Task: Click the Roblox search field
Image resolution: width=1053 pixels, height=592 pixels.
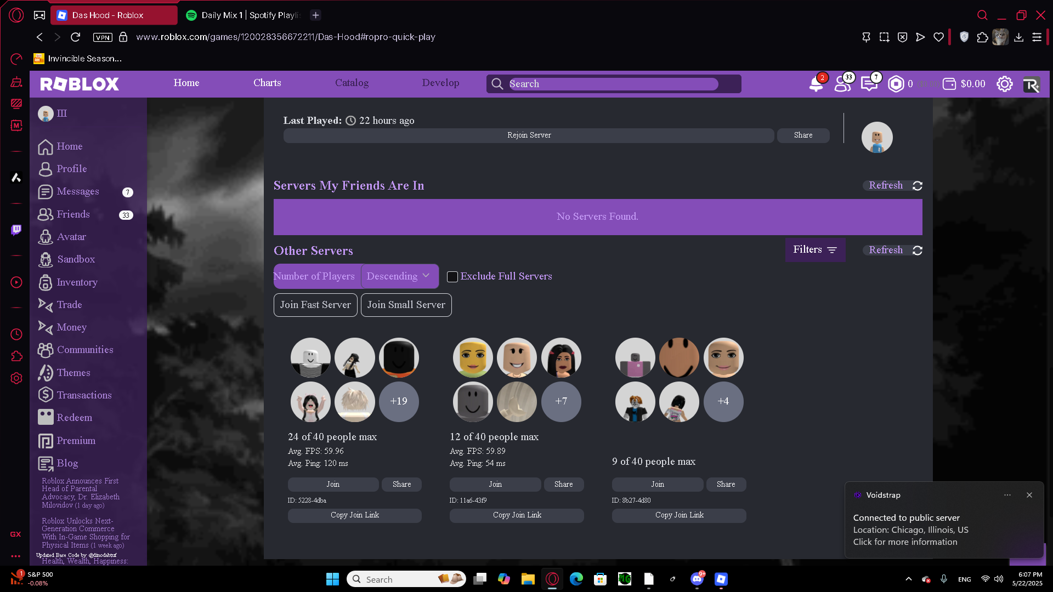Action: pos(613,84)
